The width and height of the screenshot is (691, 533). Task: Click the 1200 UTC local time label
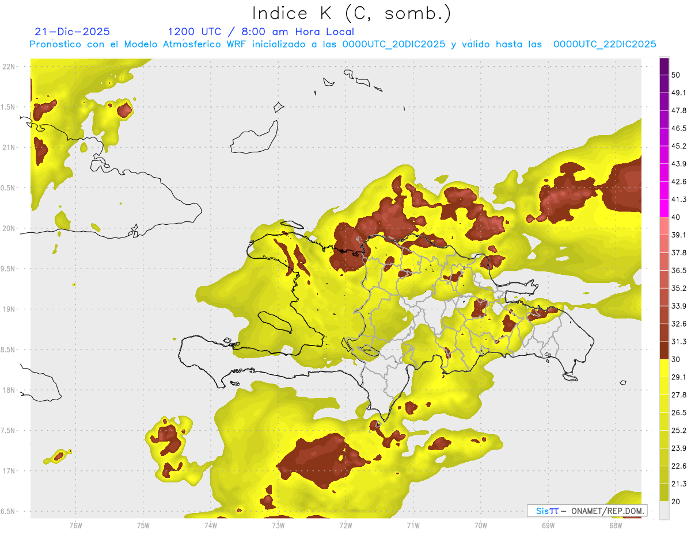pos(261,32)
